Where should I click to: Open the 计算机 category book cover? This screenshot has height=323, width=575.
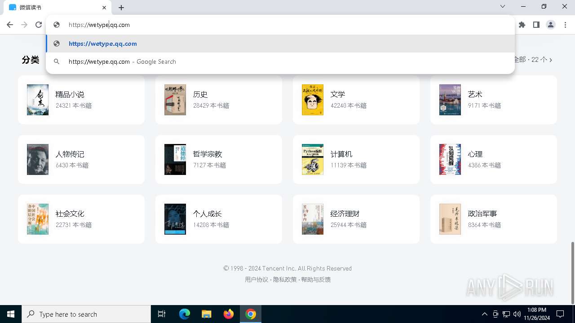coord(313,159)
